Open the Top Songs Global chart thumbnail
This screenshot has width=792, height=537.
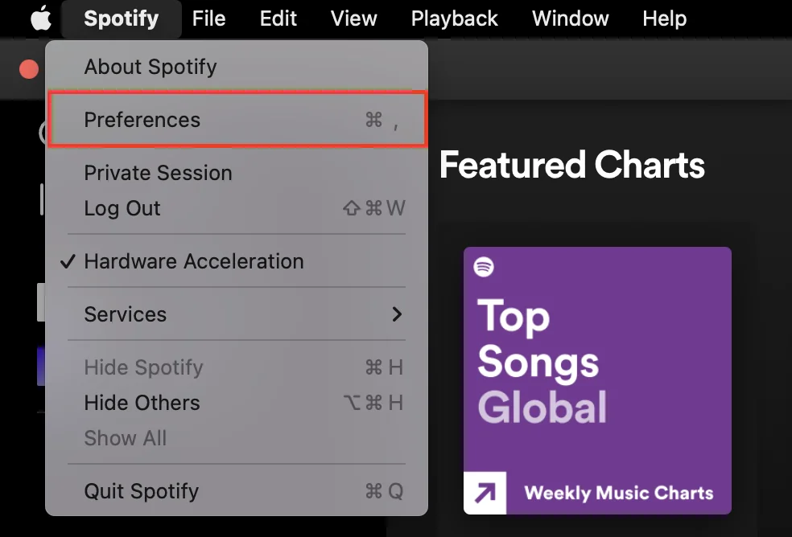pyautogui.click(x=597, y=380)
